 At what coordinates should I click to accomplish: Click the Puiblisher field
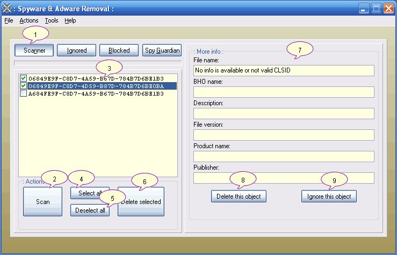(x=284, y=178)
